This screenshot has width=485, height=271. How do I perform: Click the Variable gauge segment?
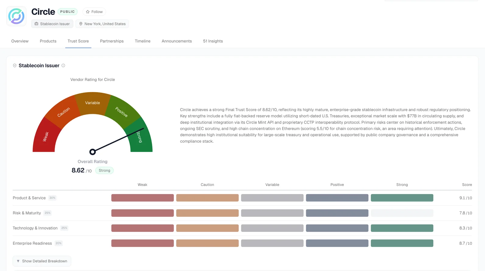[x=92, y=103]
